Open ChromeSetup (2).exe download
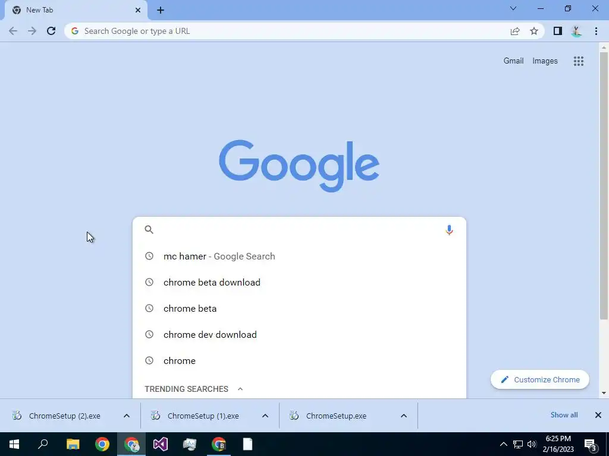 point(64,416)
